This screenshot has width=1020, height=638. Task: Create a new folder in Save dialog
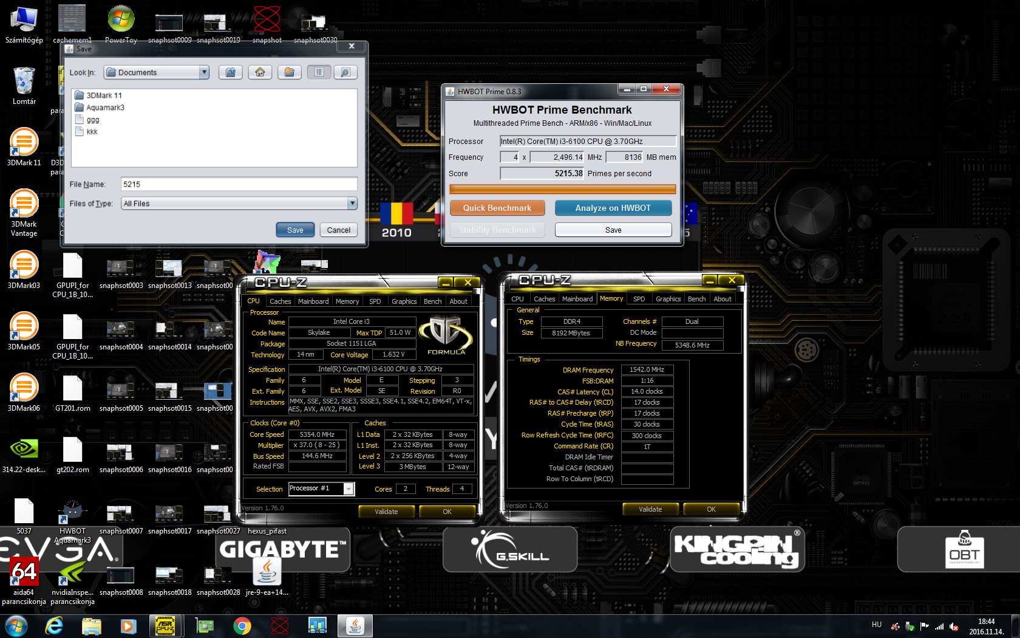pos(290,72)
